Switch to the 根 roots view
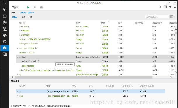Screen dimensions: 178x108 (x=31, y=17)
